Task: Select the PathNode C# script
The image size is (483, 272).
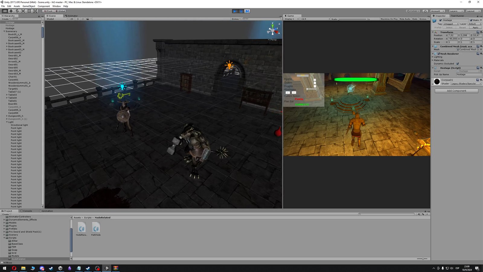Action: pyautogui.click(x=96, y=229)
